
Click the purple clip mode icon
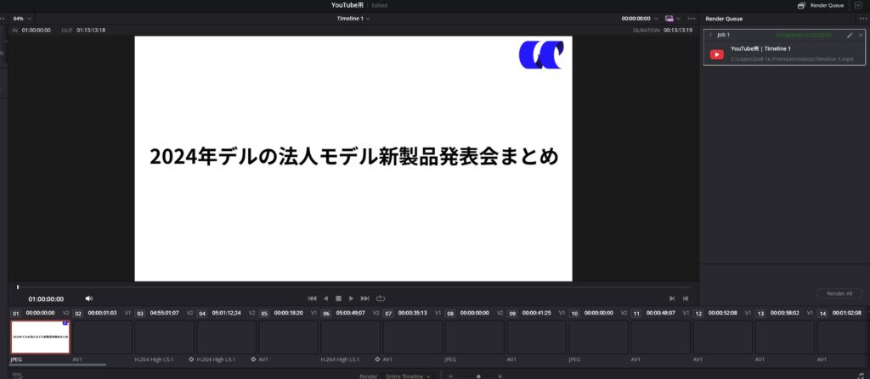pyautogui.click(x=669, y=19)
